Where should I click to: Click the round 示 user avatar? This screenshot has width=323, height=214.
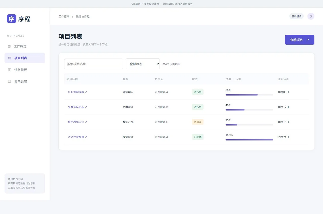311,16
